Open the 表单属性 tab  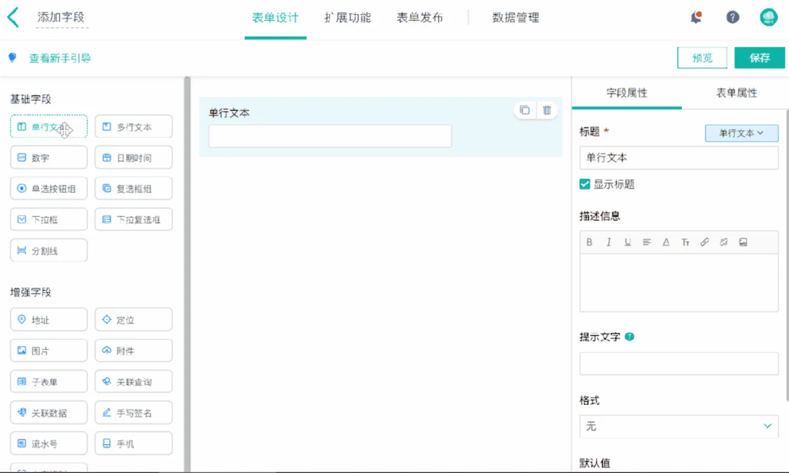tap(737, 93)
